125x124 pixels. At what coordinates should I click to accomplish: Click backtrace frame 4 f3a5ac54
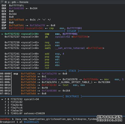click(x=13, y=110)
